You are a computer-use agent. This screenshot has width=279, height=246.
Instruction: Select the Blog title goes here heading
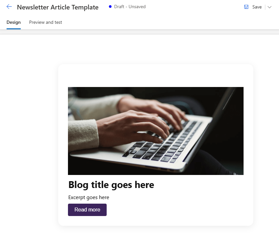pos(111,185)
